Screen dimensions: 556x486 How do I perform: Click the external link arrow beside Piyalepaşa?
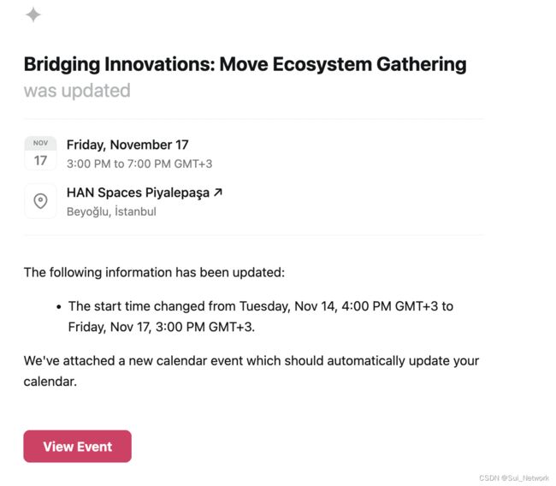click(218, 193)
